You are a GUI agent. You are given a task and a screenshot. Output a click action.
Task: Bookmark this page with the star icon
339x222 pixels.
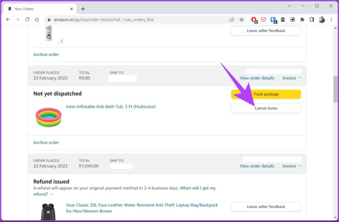point(241,20)
